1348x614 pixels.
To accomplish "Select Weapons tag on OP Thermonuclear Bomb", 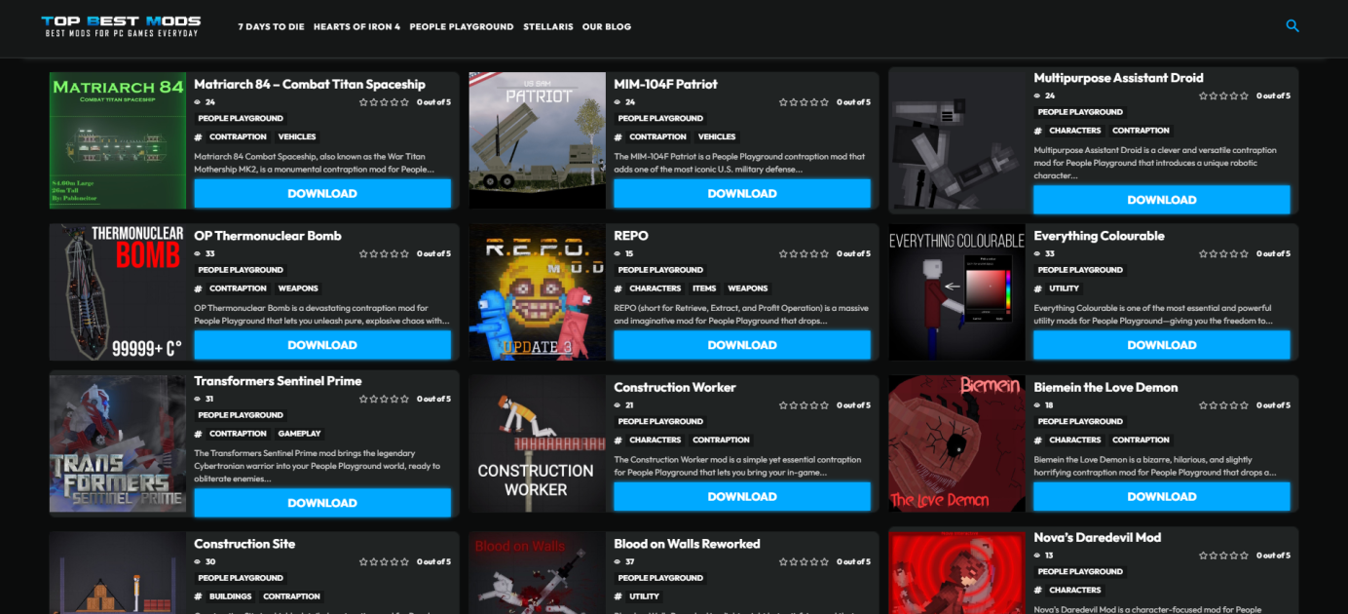I will (x=298, y=289).
